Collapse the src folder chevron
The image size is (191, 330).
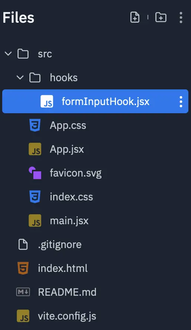(x=8, y=54)
